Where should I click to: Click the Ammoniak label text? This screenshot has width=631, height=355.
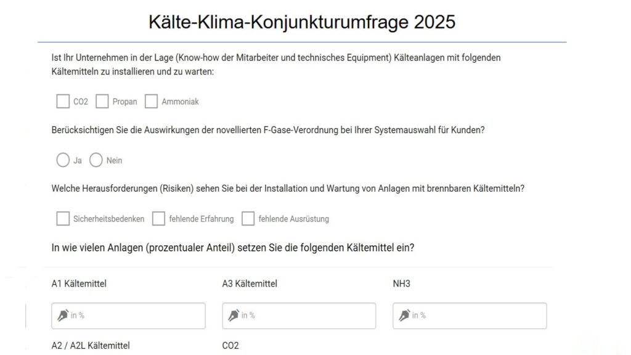click(181, 102)
